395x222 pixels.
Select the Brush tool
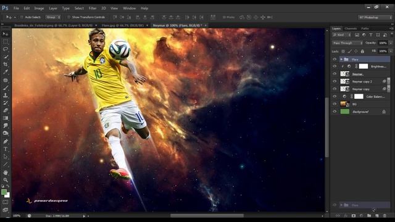6,88
